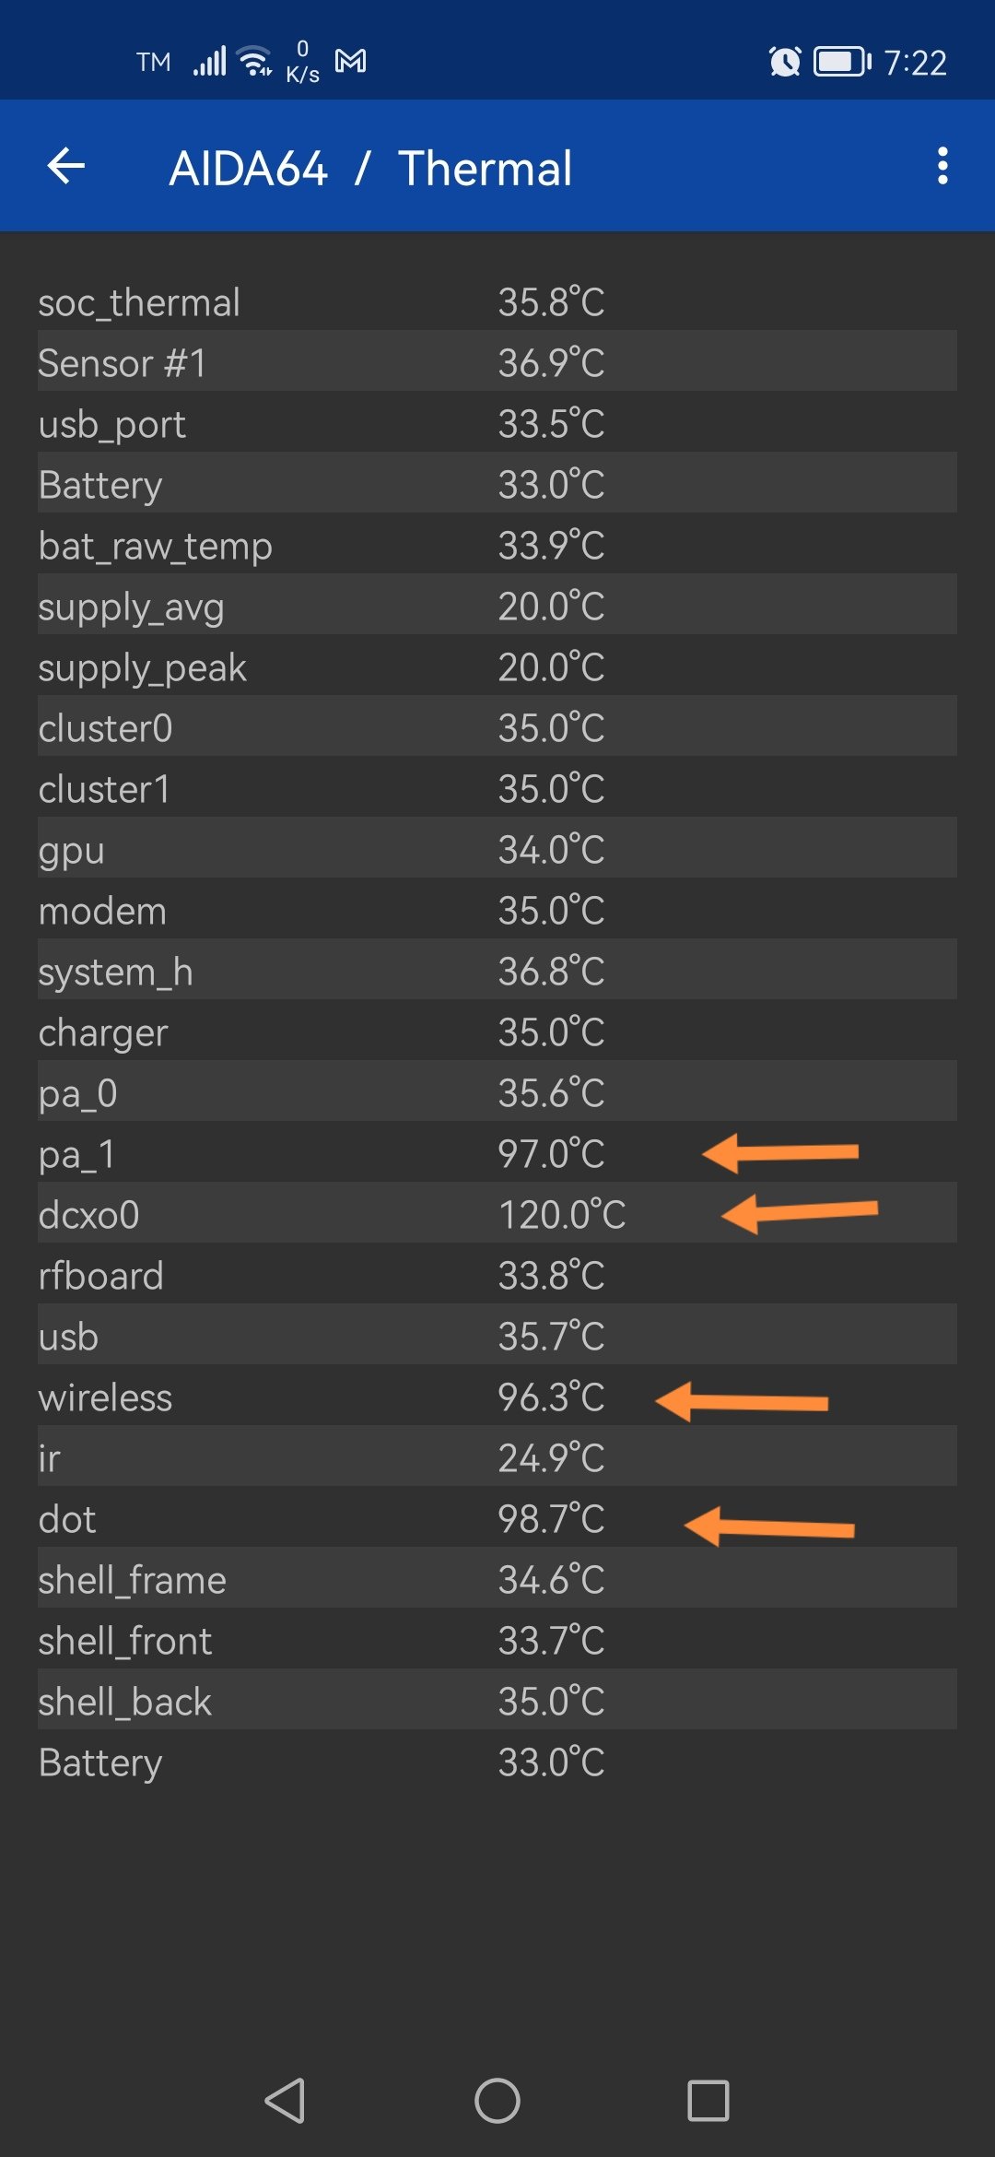Tap the supply_avg 20.0°C row
Screen dimensions: 995x2157
point(497,606)
